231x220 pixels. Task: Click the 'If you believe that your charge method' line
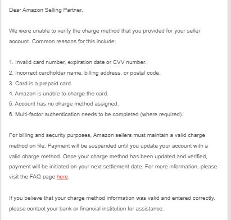112,198
